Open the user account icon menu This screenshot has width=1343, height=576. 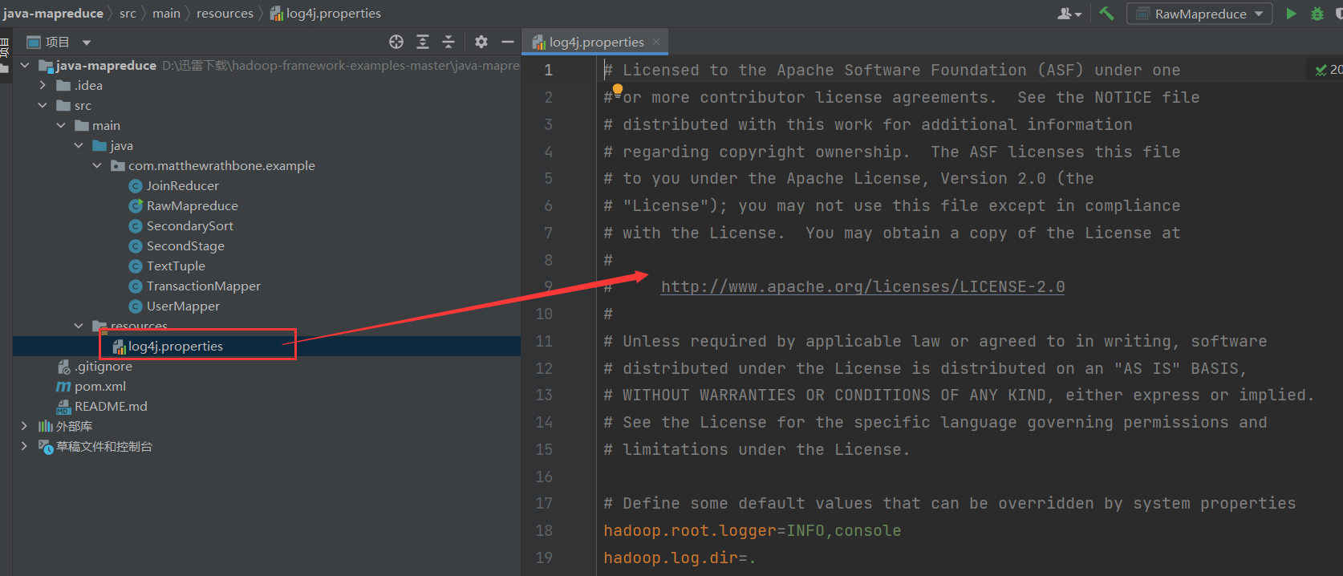click(x=1069, y=14)
